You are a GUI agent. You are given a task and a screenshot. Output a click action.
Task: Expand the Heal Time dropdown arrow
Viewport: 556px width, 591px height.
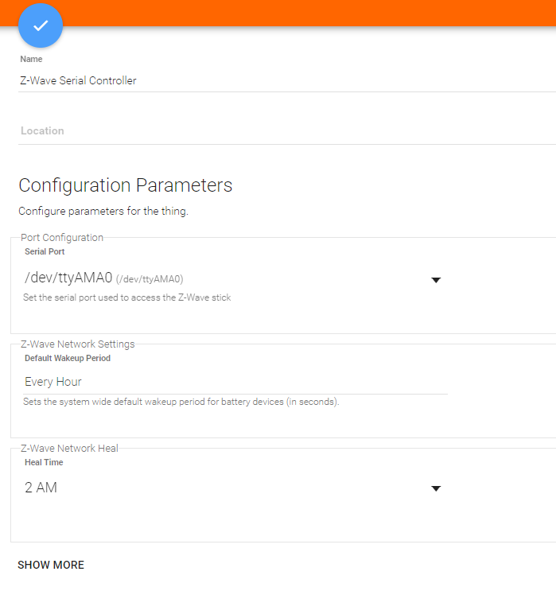(x=436, y=488)
